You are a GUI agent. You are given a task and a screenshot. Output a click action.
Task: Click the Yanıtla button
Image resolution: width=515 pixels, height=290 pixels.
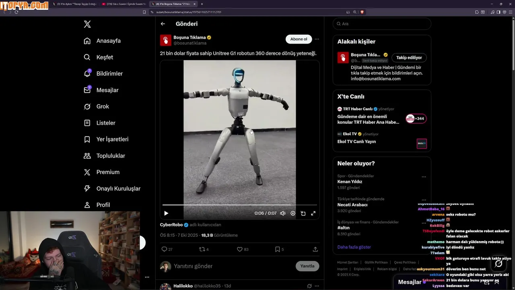[307, 266]
